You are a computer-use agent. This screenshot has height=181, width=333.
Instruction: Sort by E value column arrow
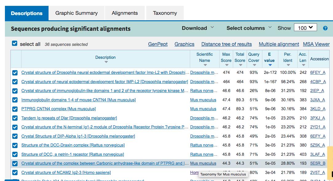coord(269,65)
